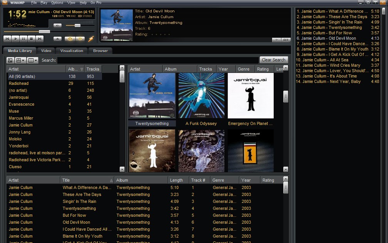
Task: Switch to the Video tab
Action: coord(46,51)
